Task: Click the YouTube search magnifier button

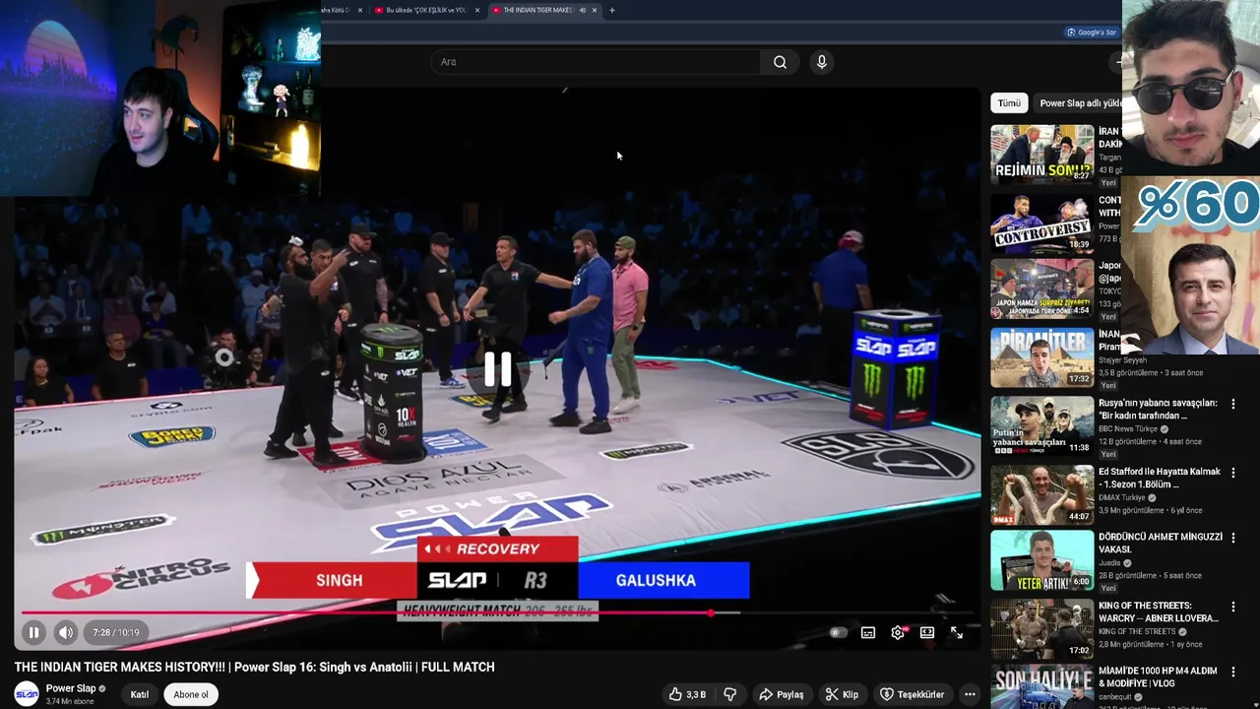Action: pos(780,62)
